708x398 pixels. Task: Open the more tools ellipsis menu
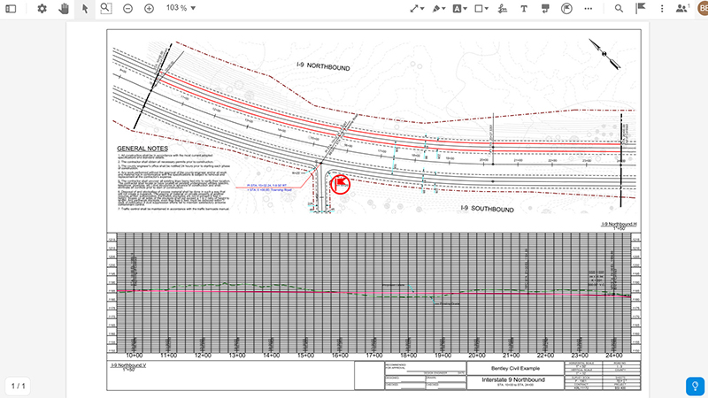point(588,9)
